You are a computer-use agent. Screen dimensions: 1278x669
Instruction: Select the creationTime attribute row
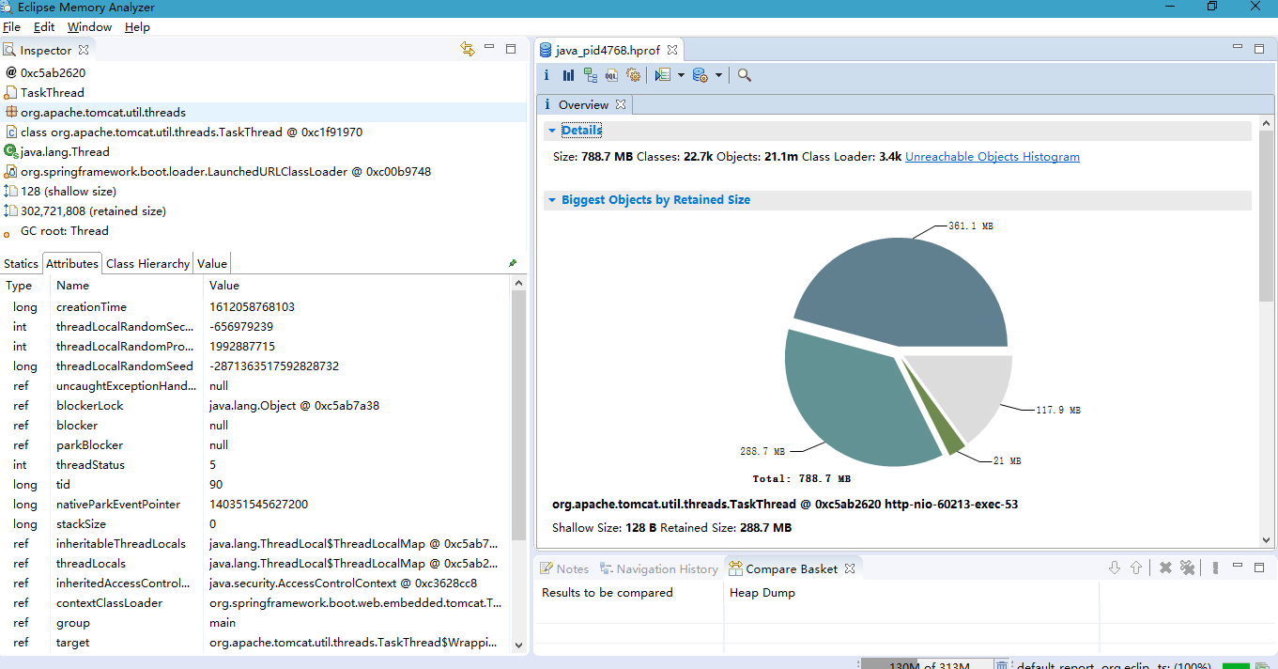click(x=255, y=307)
